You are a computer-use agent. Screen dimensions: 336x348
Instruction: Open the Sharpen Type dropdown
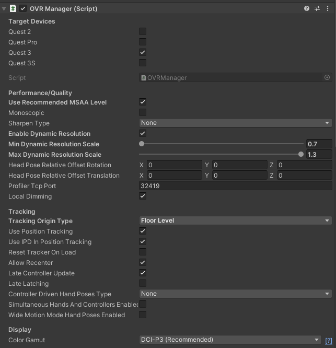click(x=235, y=123)
